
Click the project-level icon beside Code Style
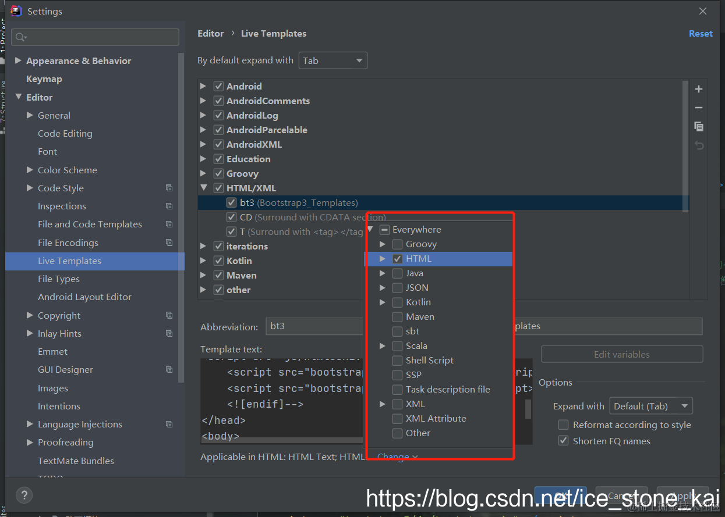click(169, 188)
